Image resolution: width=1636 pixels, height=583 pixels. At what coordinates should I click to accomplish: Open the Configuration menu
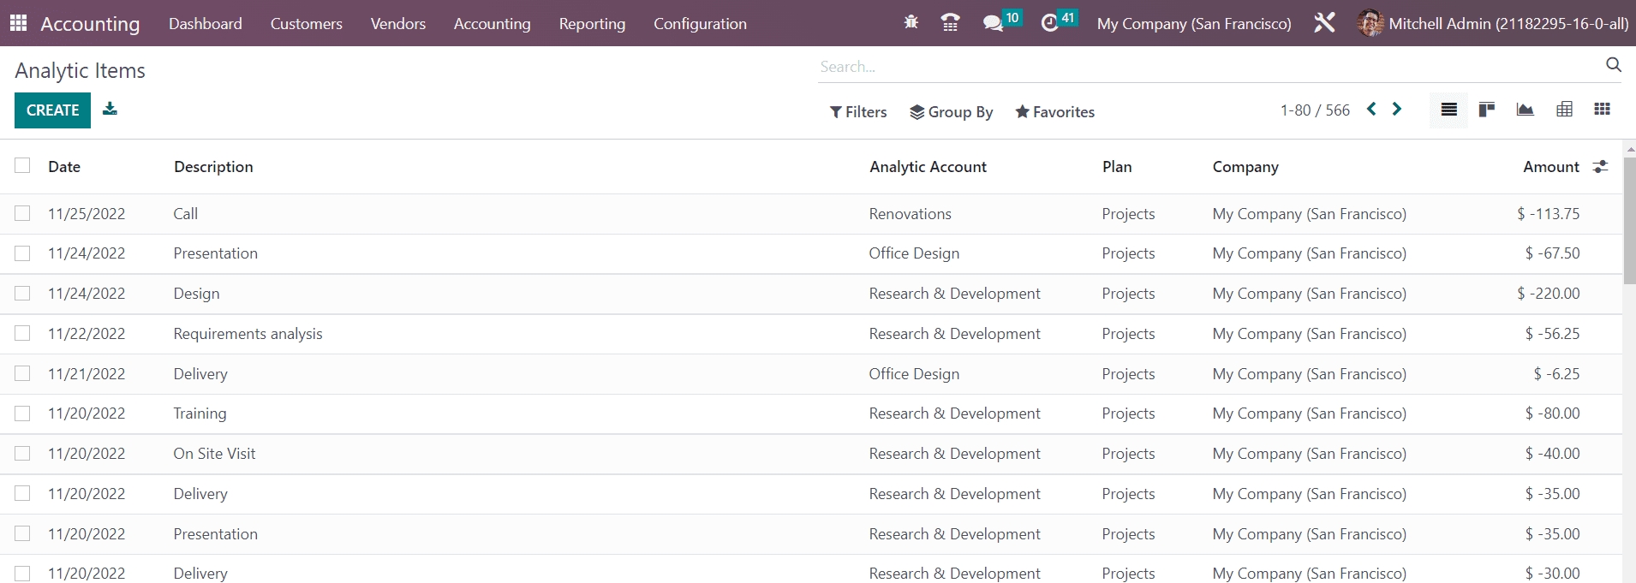[x=700, y=24]
